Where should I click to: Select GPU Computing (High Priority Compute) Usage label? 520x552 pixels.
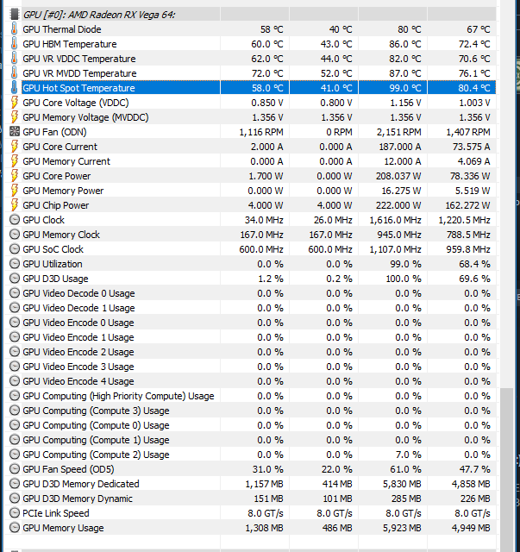(118, 396)
